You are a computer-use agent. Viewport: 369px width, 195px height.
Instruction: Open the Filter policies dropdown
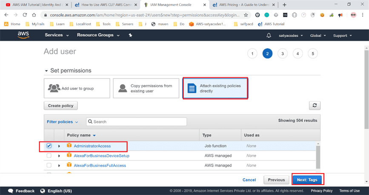63,122
